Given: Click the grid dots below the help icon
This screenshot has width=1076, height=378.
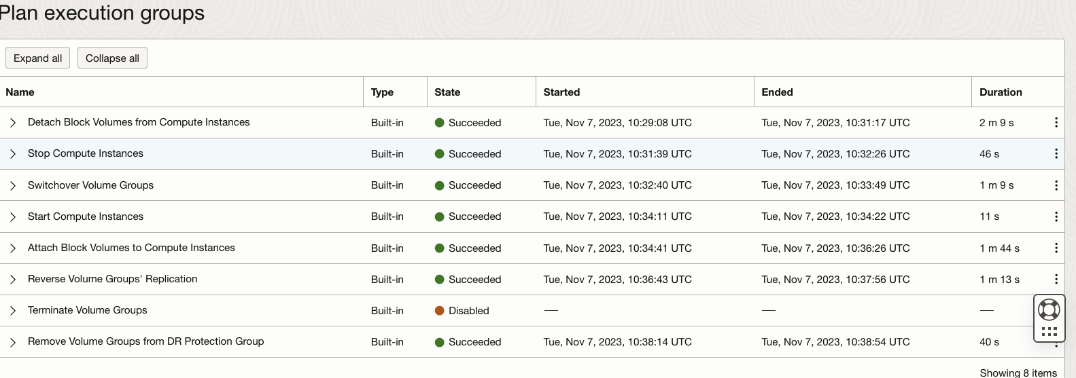Looking at the screenshot, I should (x=1049, y=331).
